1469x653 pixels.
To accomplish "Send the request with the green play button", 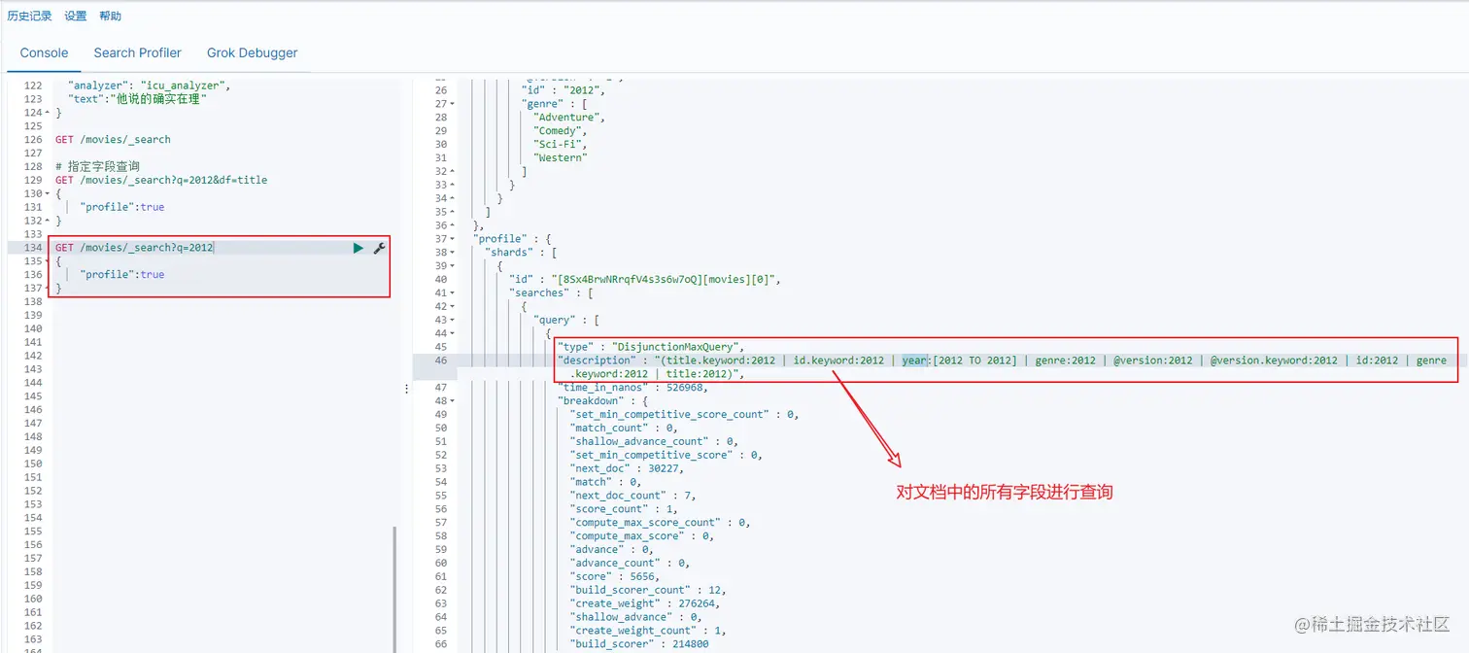I will 359,248.
